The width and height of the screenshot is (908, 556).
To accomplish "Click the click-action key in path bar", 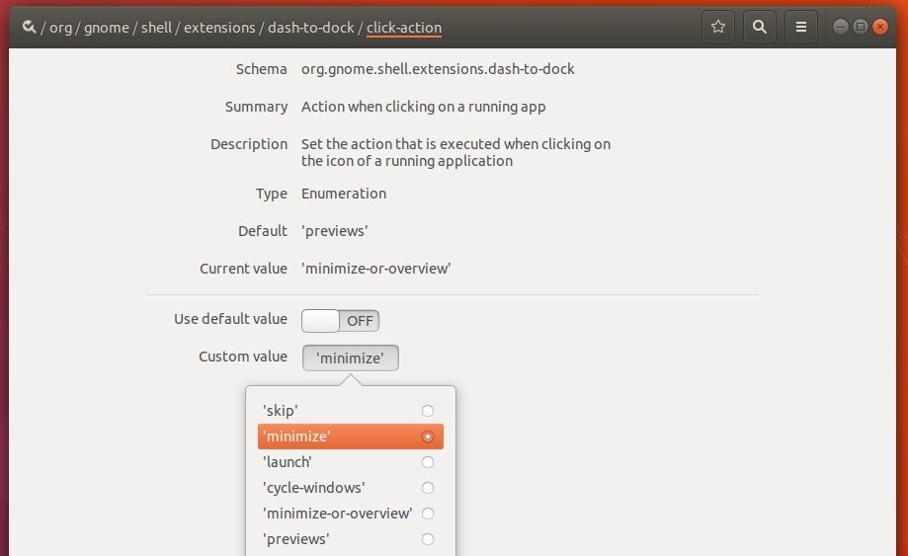I will (404, 28).
